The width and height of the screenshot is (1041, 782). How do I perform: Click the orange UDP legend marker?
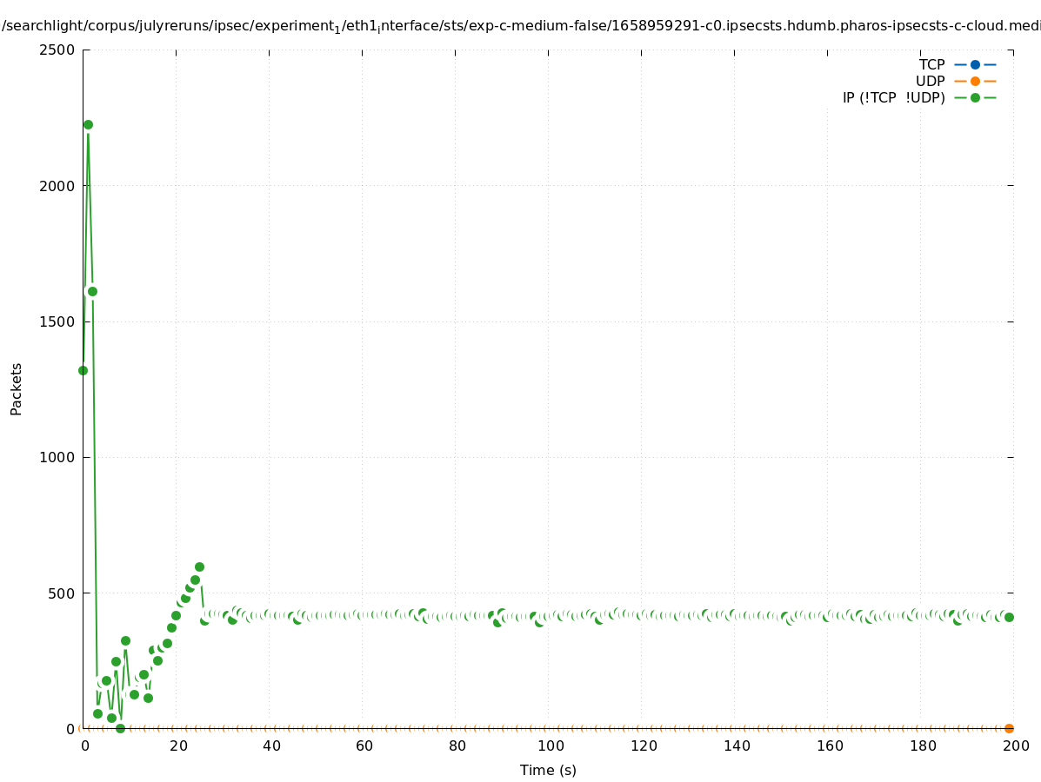975,81
